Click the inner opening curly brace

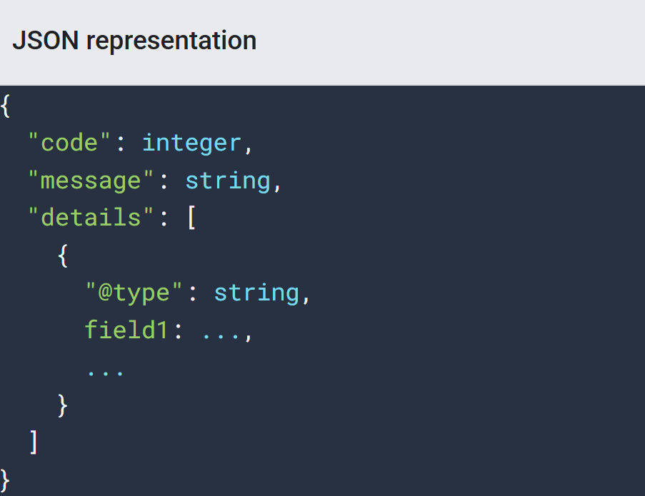coord(63,255)
